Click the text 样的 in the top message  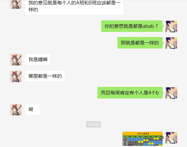point(33,10)
